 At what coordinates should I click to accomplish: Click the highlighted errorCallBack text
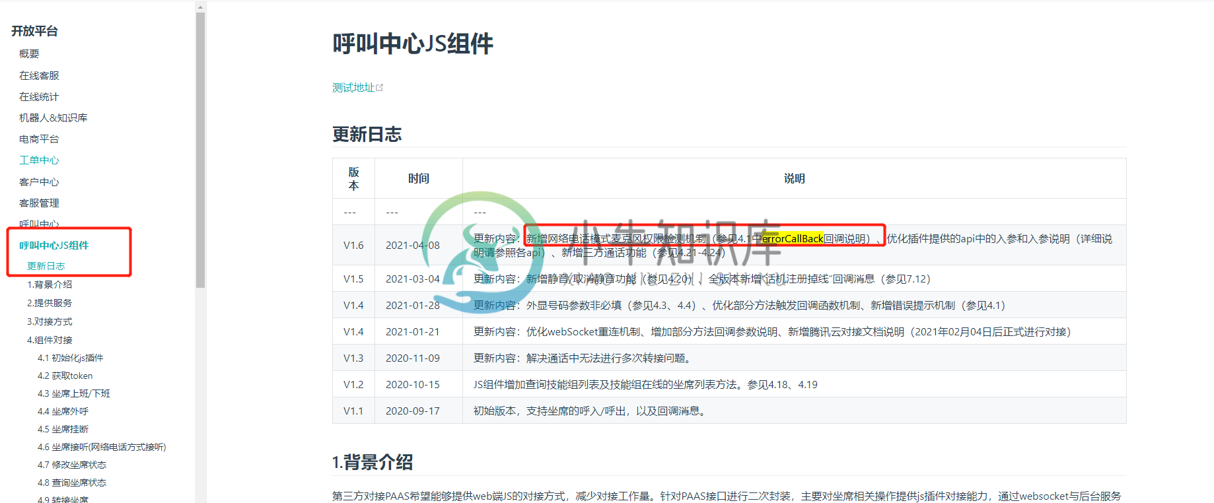pyautogui.click(x=793, y=238)
